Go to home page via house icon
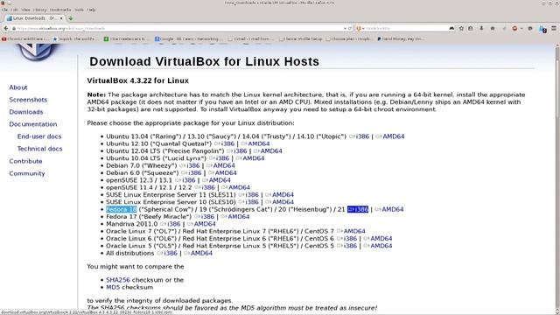The width and height of the screenshot is (560, 315). (x=493, y=28)
